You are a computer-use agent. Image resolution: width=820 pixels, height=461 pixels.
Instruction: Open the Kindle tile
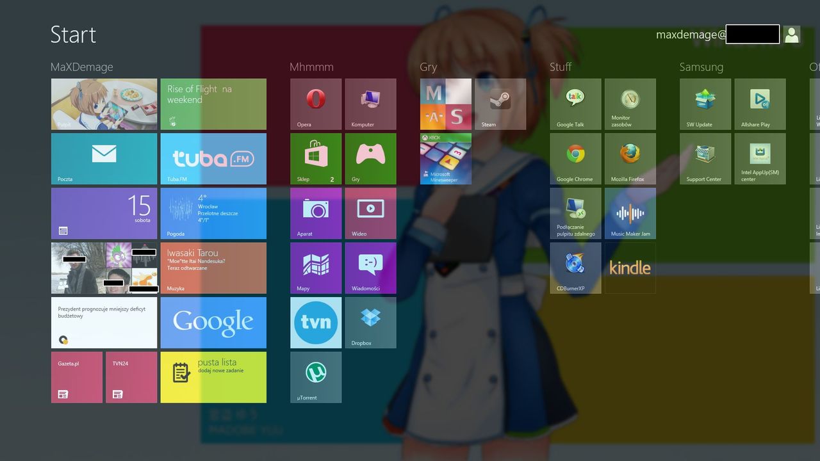click(x=630, y=268)
